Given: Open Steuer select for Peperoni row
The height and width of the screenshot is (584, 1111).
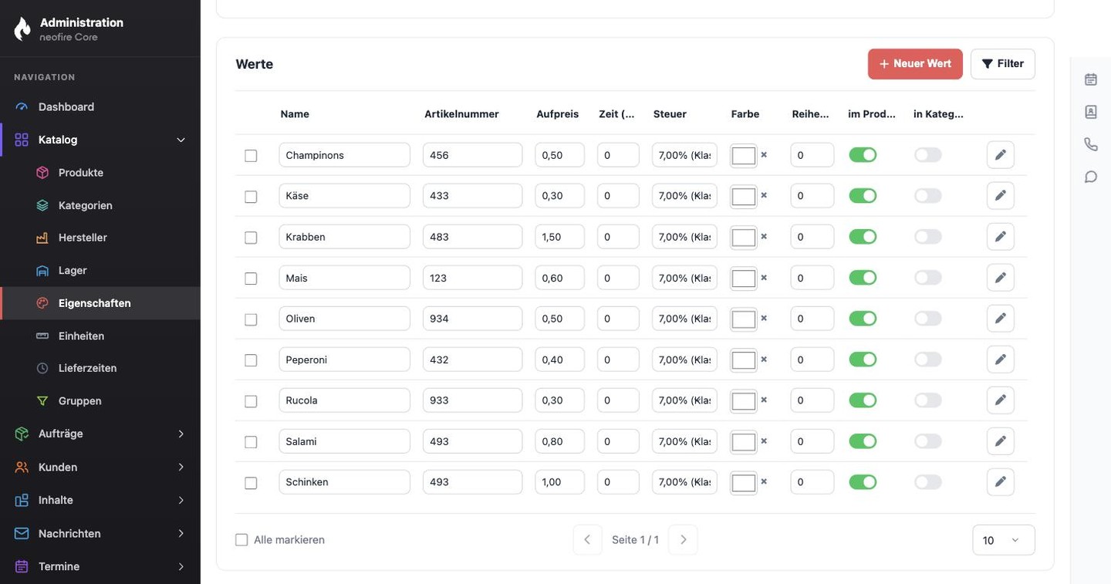Looking at the screenshot, I should (x=684, y=360).
